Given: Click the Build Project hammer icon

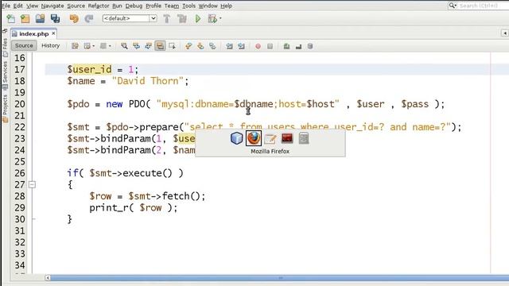Looking at the screenshot, I should 166,19.
